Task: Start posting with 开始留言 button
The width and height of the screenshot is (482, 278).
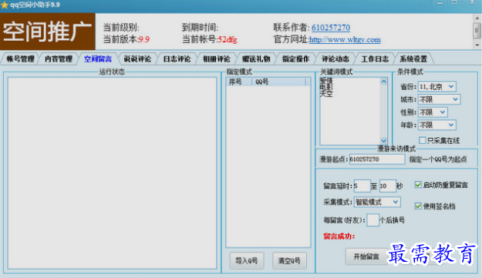Action: pos(366,256)
